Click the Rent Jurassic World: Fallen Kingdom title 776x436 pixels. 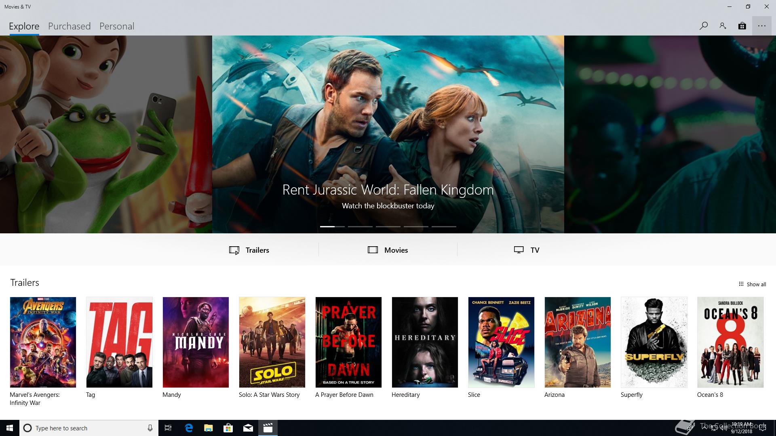point(388,190)
